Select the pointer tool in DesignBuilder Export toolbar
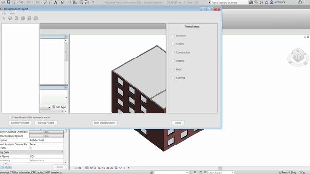This screenshot has height=174, width=310. tap(4, 18)
